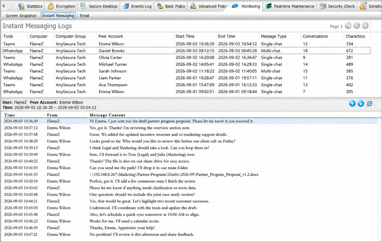Viewport: 382px width, 242px height.
Task: Select WhatsApp log with Liam Parker
Action: pyautogui.click(x=186, y=78)
